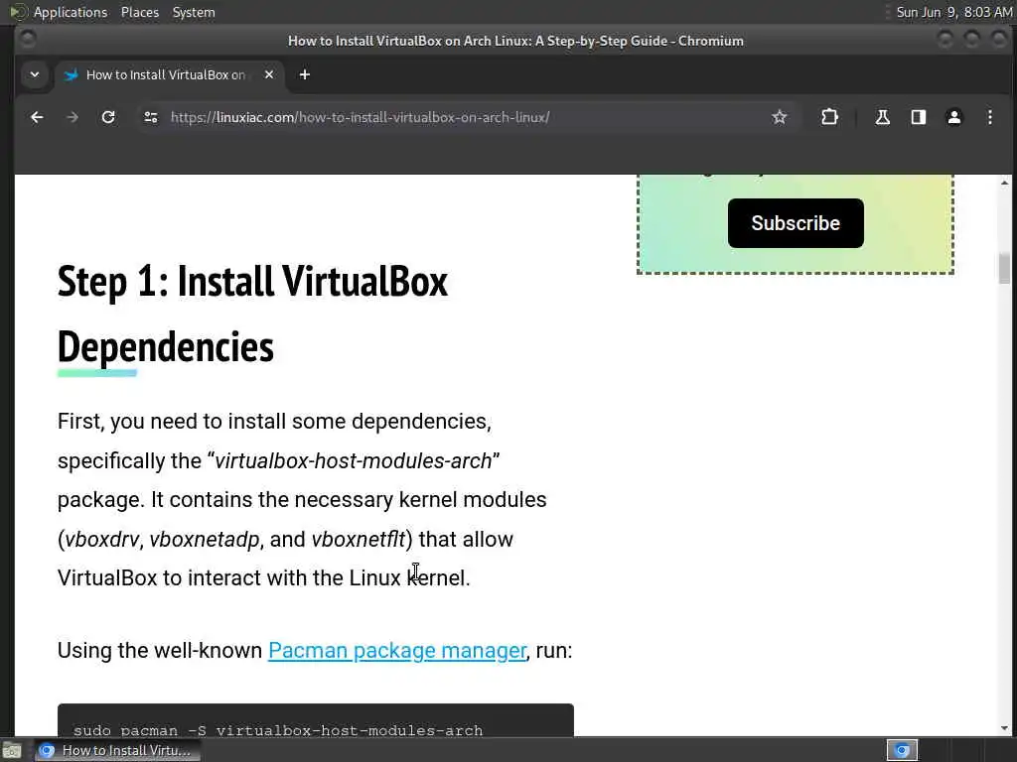Click the clock showing Sun Jun 9
Screen dimensions: 1017x762
point(954,12)
